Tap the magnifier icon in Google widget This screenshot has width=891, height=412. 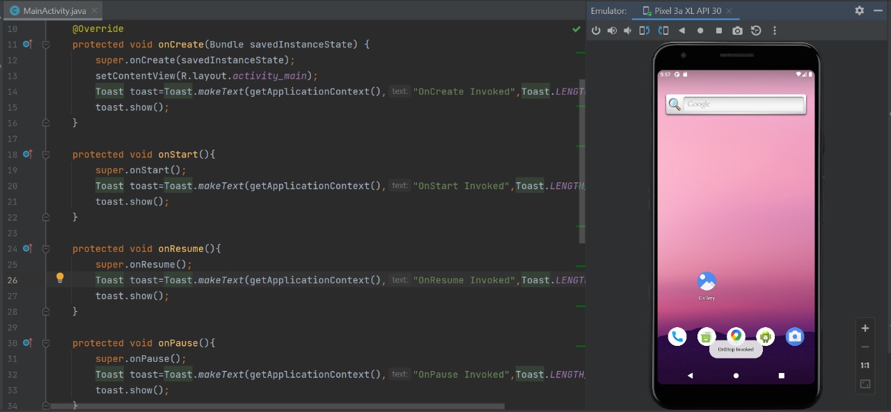coord(674,104)
